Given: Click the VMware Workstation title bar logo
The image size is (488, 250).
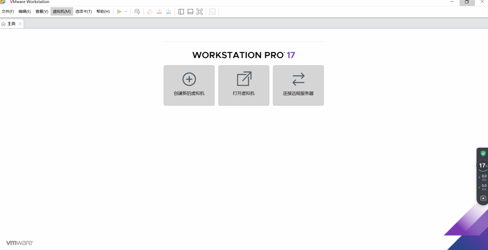Looking at the screenshot, I should [x=3, y=2].
